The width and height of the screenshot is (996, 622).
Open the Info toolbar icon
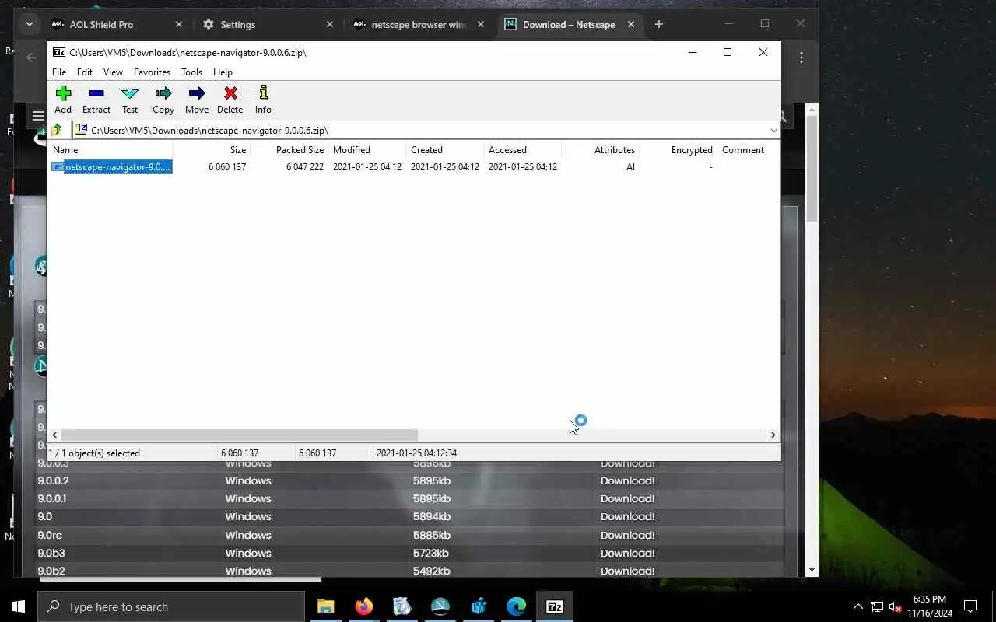[263, 100]
